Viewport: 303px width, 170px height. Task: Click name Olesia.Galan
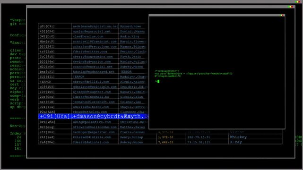[131, 97]
